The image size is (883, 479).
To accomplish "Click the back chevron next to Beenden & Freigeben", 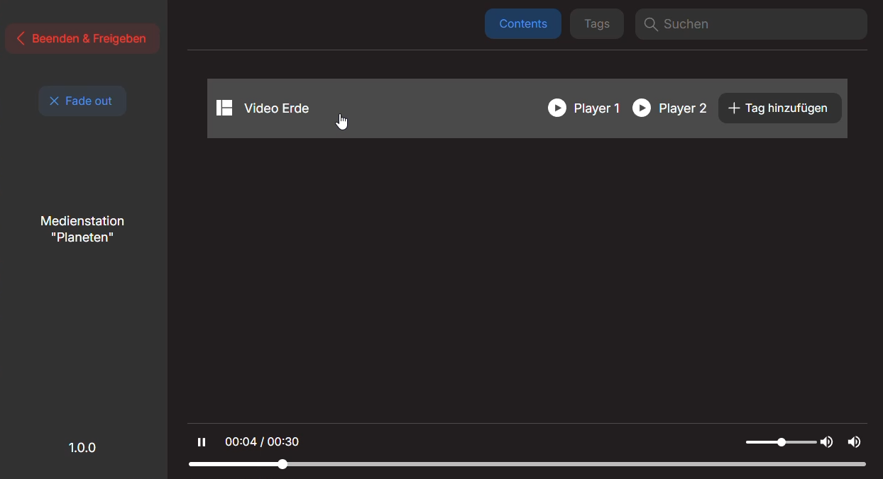I will pos(21,38).
